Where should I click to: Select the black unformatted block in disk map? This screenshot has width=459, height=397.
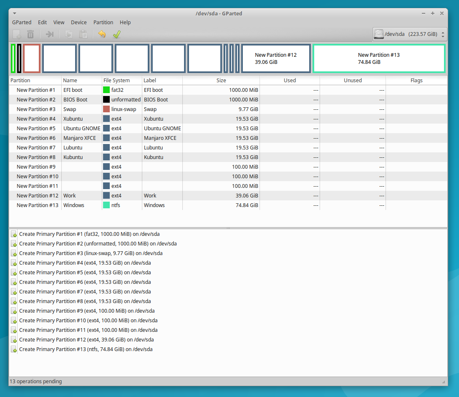pyautogui.click(x=19, y=58)
